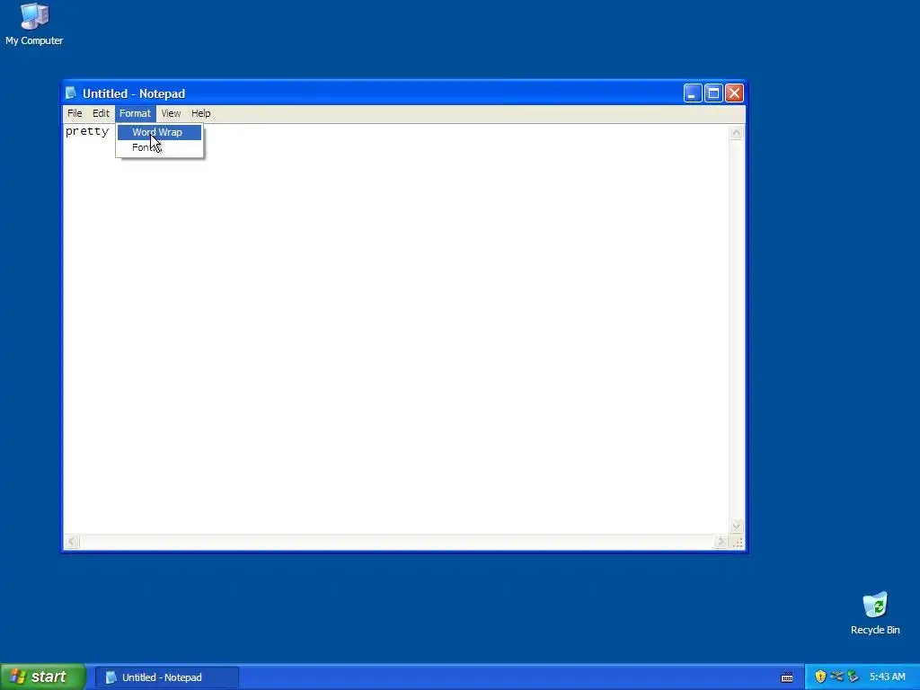Open the File menu
This screenshot has width=920, height=690.
coord(75,113)
